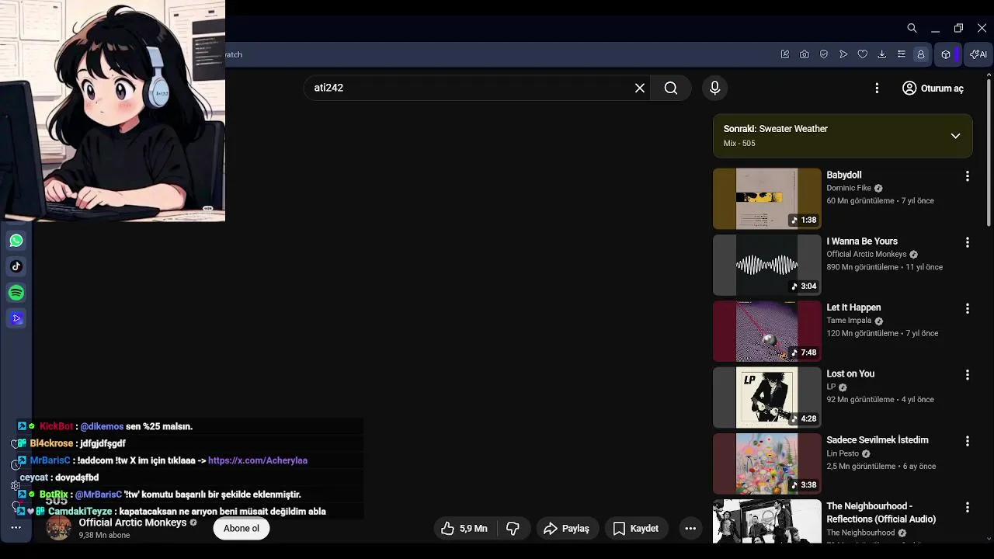Open options menu for Babydoll
This screenshot has height=559, width=994.
(x=967, y=176)
